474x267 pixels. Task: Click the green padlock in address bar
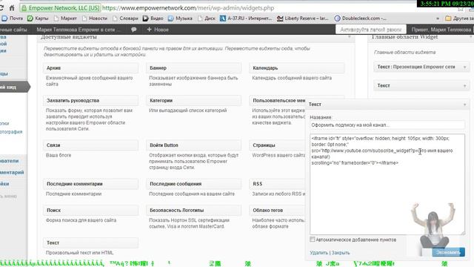coord(24,8)
